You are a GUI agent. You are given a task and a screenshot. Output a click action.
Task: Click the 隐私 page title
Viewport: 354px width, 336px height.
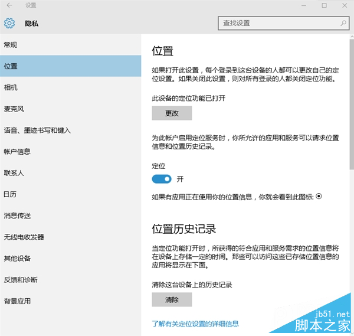point(32,23)
